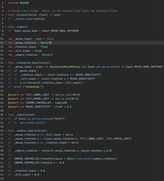Collapse the _unhandled_input function fold arrow
The width and height of the screenshot is (164, 181).
point(6,63)
